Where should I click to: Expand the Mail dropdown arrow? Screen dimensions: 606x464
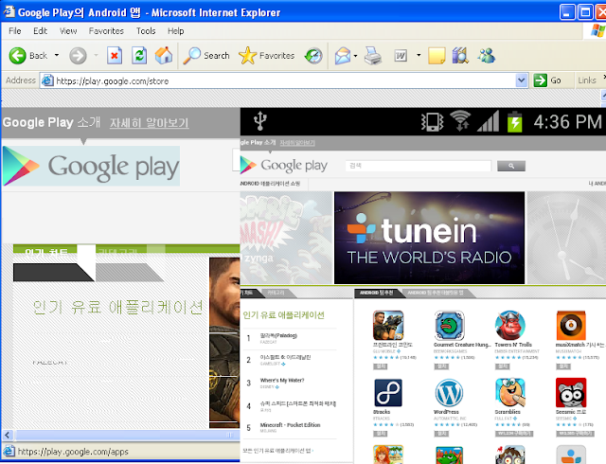pyautogui.click(x=356, y=55)
